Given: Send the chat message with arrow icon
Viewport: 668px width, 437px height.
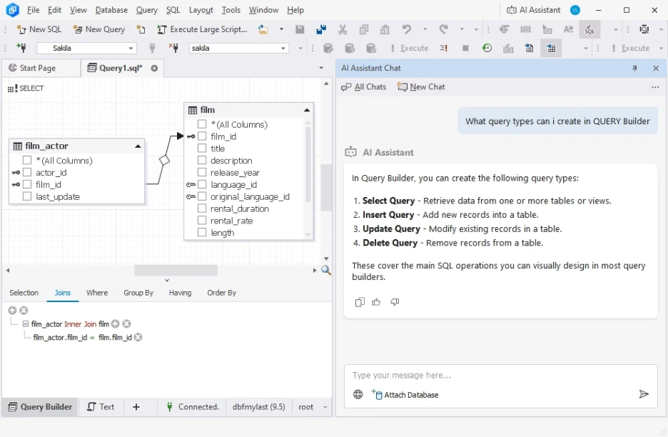Looking at the screenshot, I should coord(644,394).
